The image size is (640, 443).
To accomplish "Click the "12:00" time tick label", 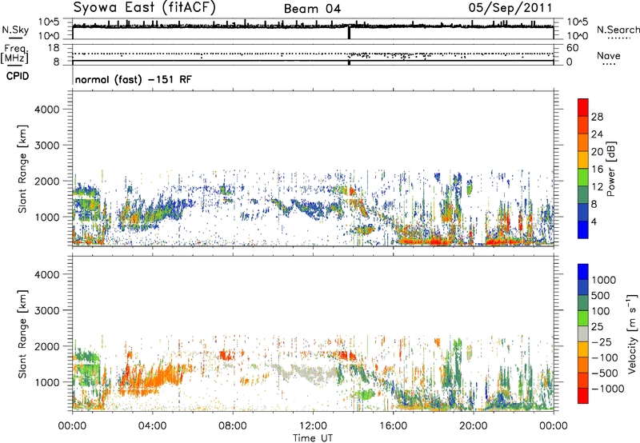I will tap(313, 426).
